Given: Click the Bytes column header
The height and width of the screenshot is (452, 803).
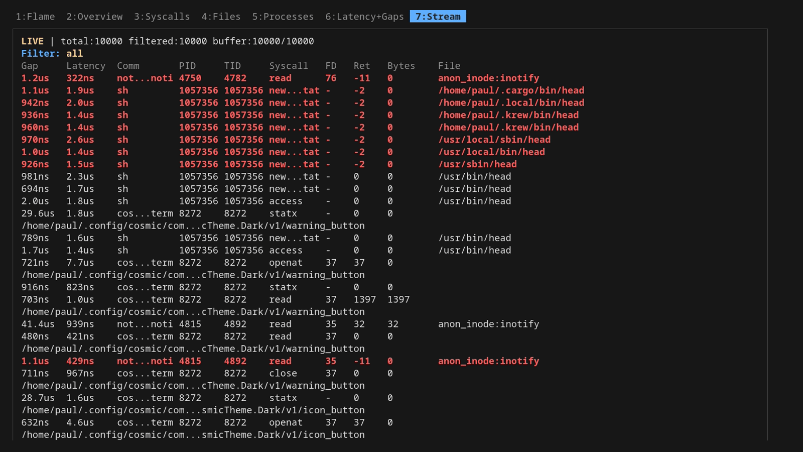Looking at the screenshot, I should tap(401, 66).
